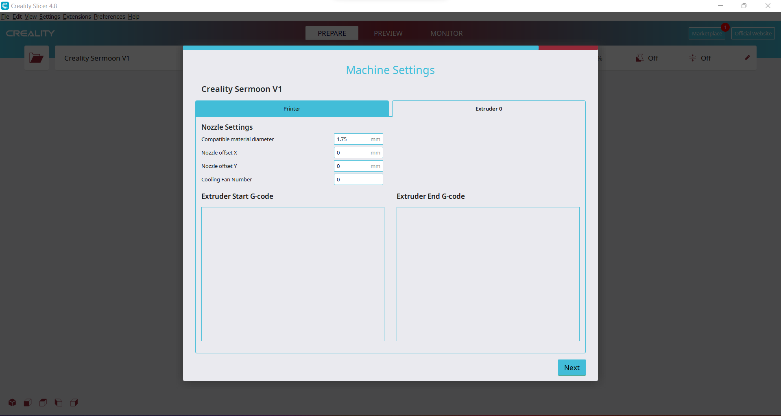Click the Nozzle offset Y field
This screenshot has width=781, height=416.
coord(358,166)
